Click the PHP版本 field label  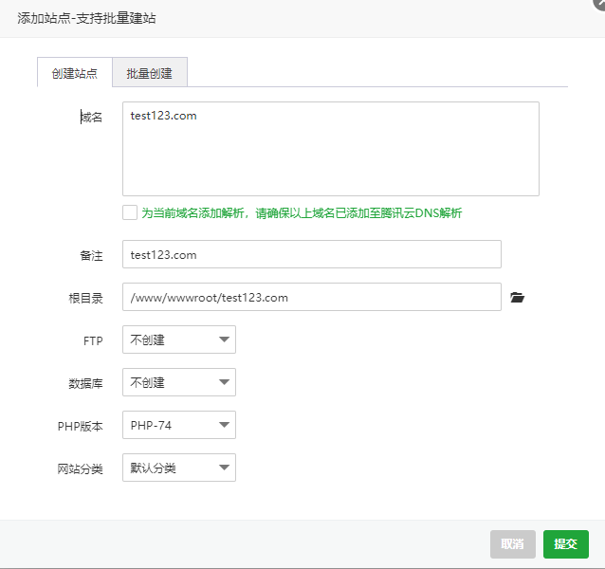click(x=80, y=426)
